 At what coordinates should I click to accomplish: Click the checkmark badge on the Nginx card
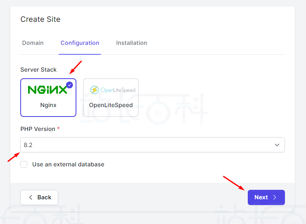click(69, 85)
